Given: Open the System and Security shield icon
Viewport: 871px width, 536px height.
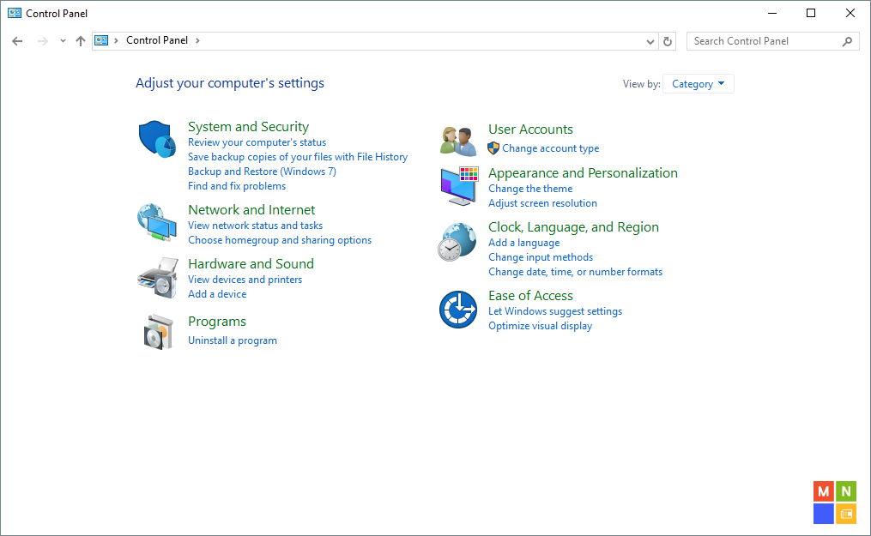Looking at the screenshot, I should 157,139.
